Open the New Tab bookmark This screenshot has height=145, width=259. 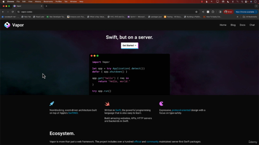[x=26, y=17]
